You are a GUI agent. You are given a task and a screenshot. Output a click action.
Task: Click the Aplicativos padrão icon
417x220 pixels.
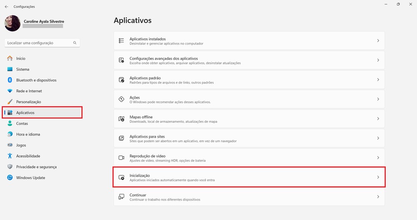click(121, 79)
